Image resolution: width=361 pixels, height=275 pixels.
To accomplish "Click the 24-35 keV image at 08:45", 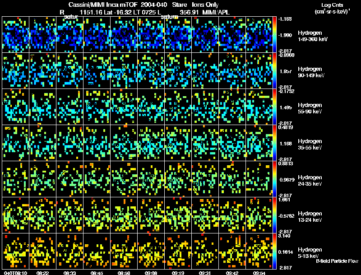I will pyautogui.click(x=97, y=179).
